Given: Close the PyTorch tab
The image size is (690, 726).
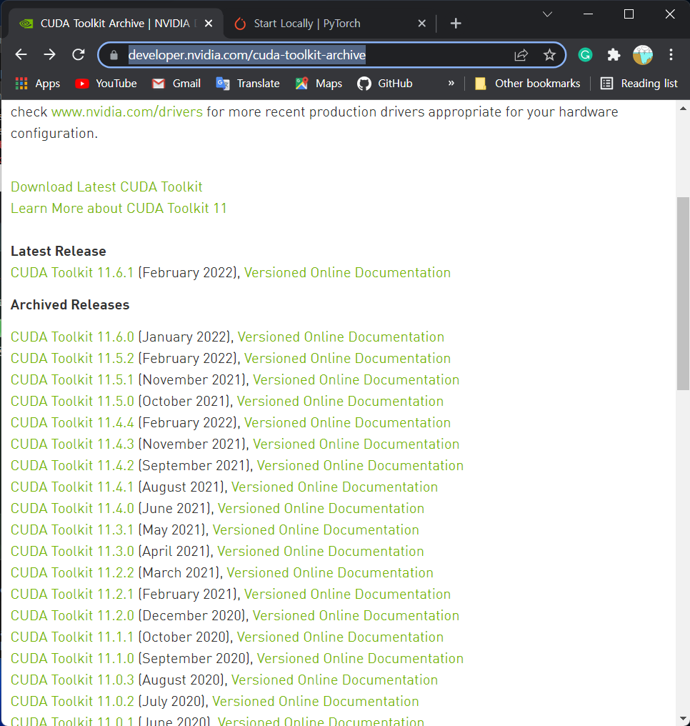Looking at the screenshot, I should [421, 23].
